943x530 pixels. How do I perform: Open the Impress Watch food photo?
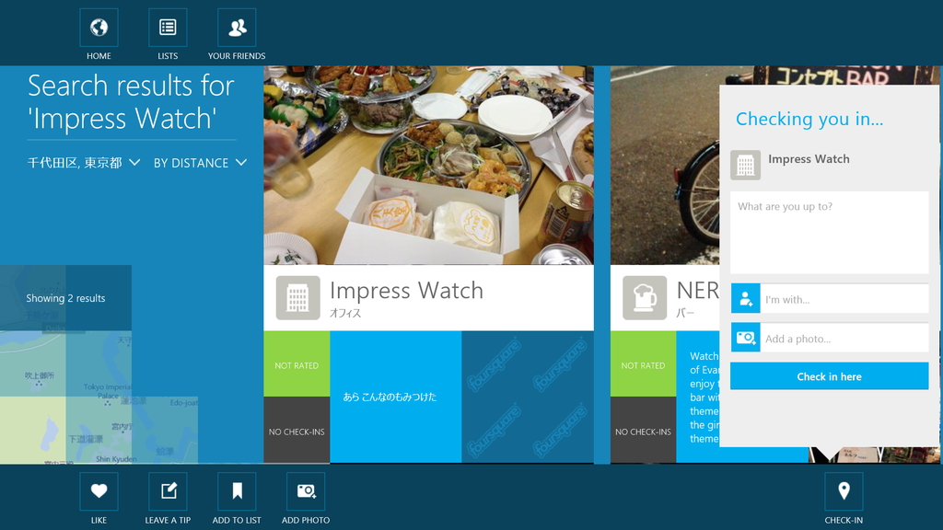coord(428,166)
